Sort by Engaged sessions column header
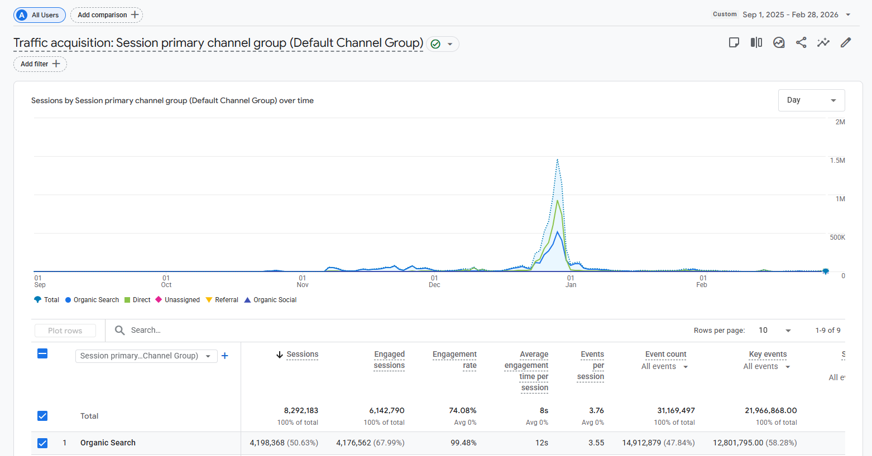Image resolution: width=872 pixels, height=456 pixels. point(389,360)
